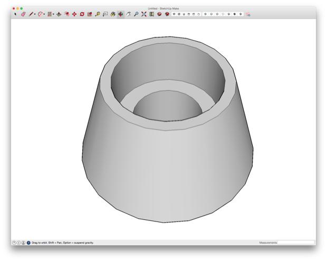Screen dimensions: 327x261
Task: Activate the Push/Pull tool
Action: coord(59,14)
